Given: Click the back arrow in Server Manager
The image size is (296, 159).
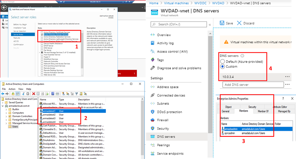Looking at the screenshot, I should (x=4, y=7).
